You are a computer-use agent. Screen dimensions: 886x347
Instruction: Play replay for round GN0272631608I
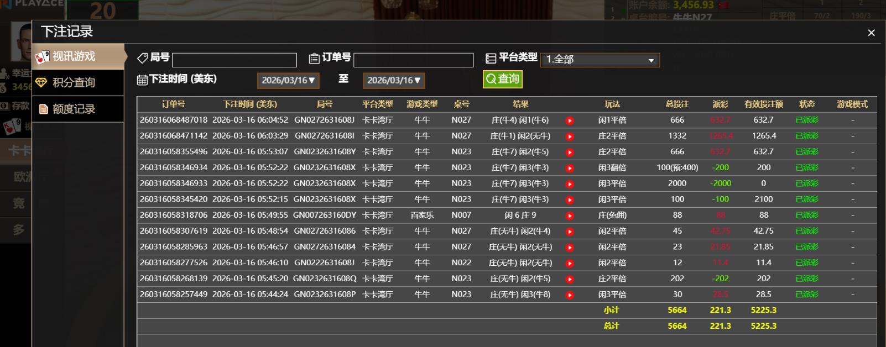tap(570, 136)
